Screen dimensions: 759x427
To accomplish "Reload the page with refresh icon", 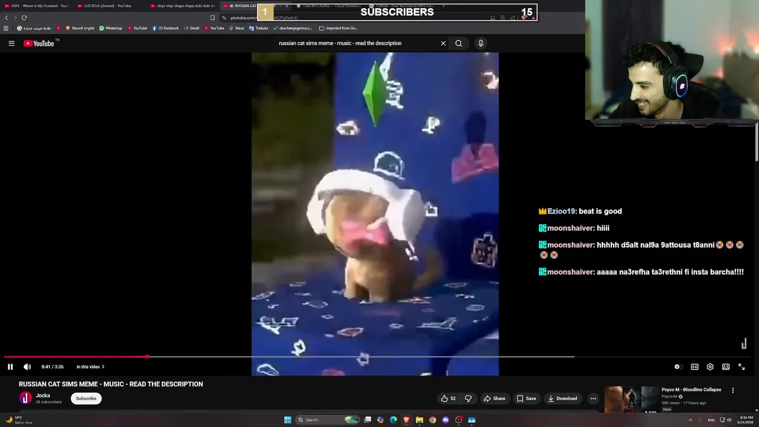I will point(24,18).
